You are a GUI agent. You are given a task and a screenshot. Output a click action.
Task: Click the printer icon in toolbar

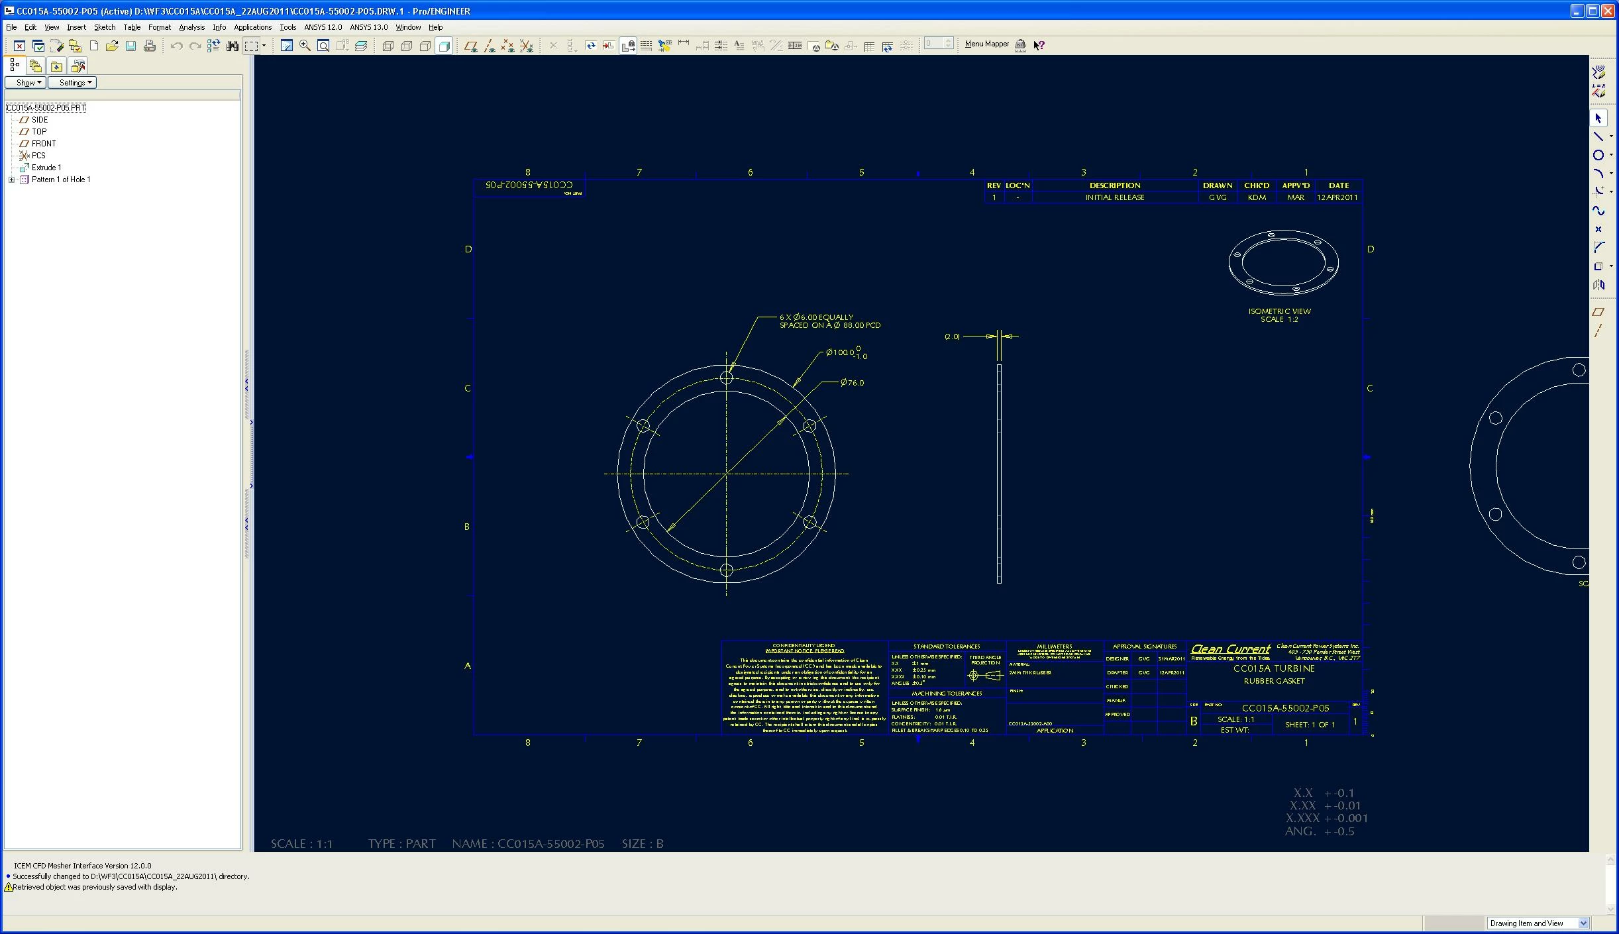pyautogui.click(x=150, y=46)
